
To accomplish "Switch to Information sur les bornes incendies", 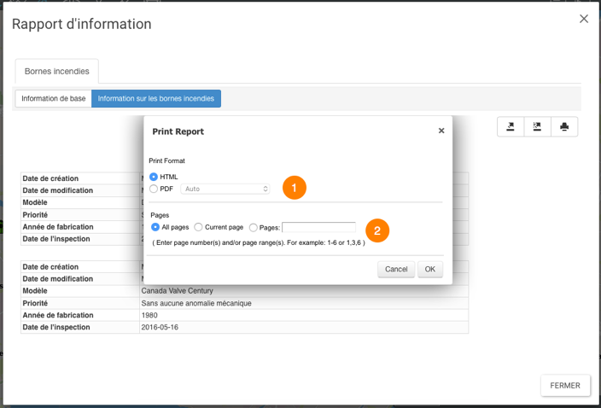I will coord(156,99).
